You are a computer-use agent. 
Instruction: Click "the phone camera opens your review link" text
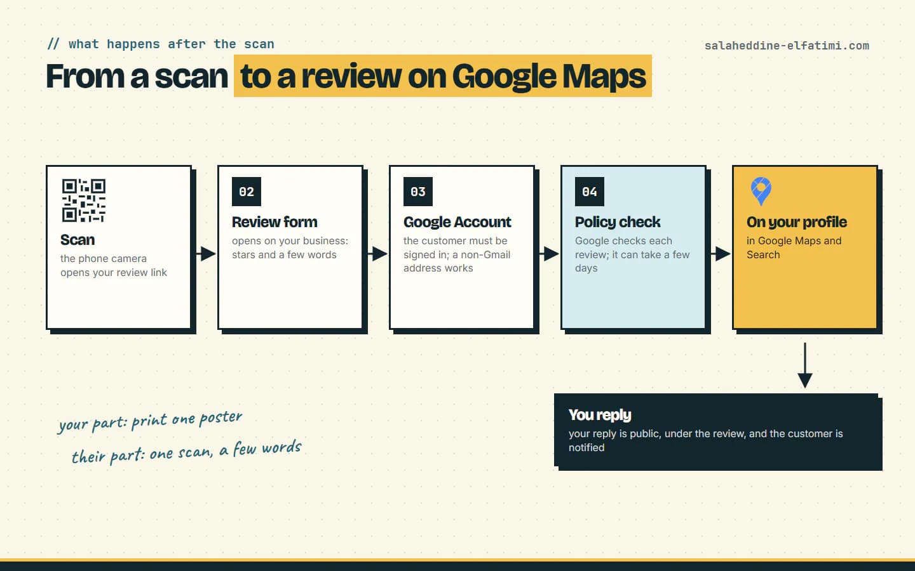tap(114, 265)
